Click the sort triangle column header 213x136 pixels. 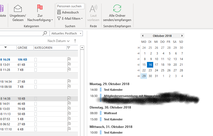point(5,47)
